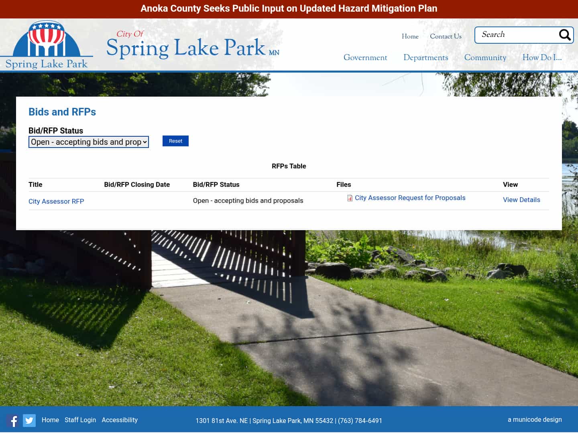
Task: Click the Contact Us link
Action: point(446,36)
